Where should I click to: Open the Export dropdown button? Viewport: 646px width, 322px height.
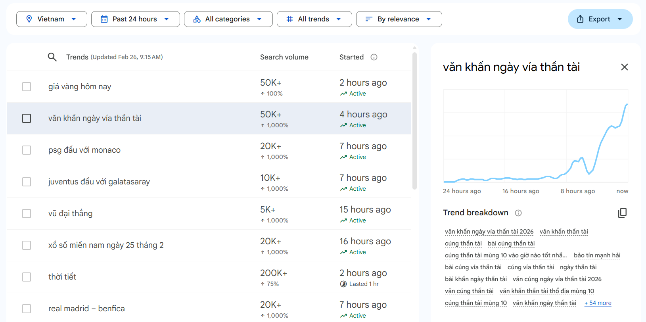(600, 19)
